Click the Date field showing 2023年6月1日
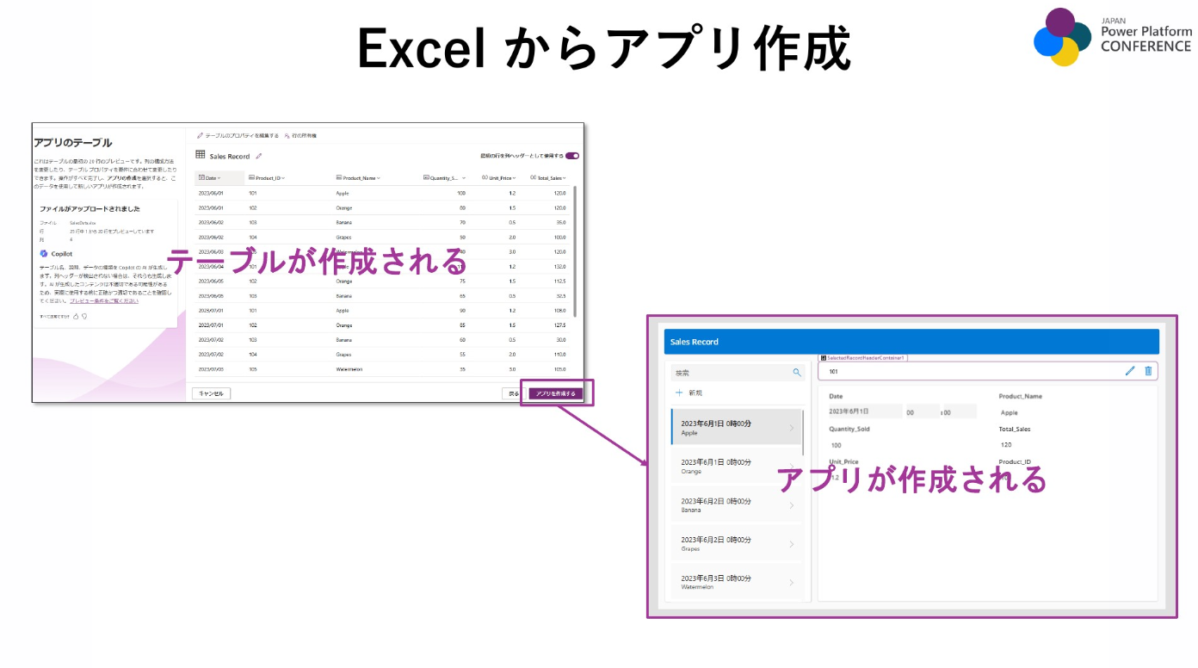 [865, 411]
